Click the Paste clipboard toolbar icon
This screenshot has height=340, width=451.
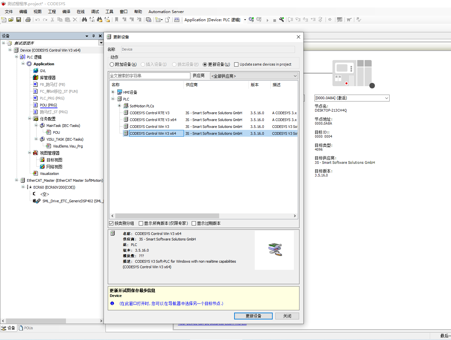68,20
